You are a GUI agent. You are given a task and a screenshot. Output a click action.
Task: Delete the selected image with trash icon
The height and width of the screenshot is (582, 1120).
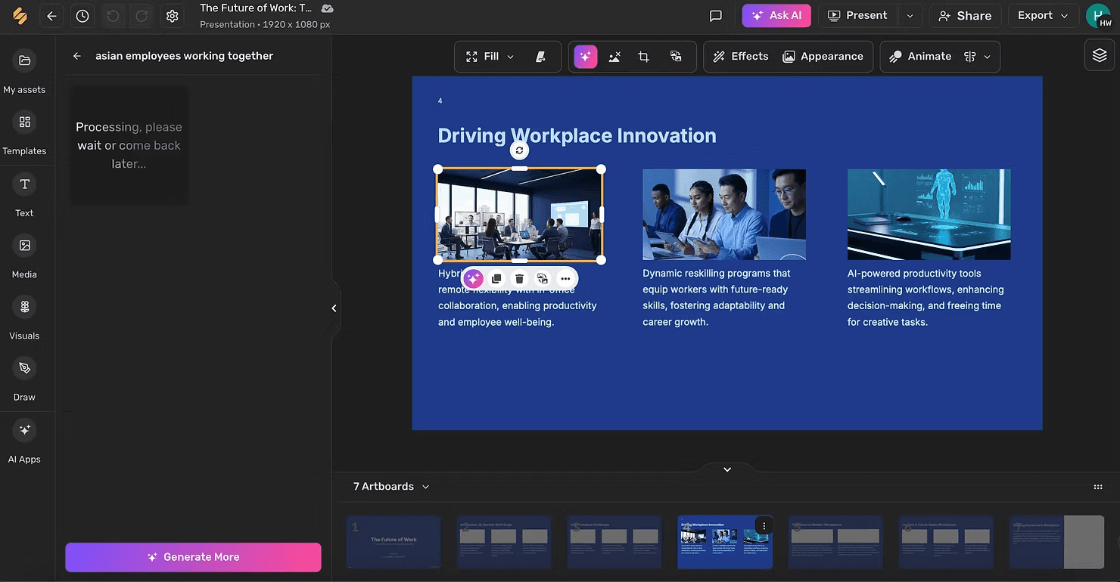519,279
